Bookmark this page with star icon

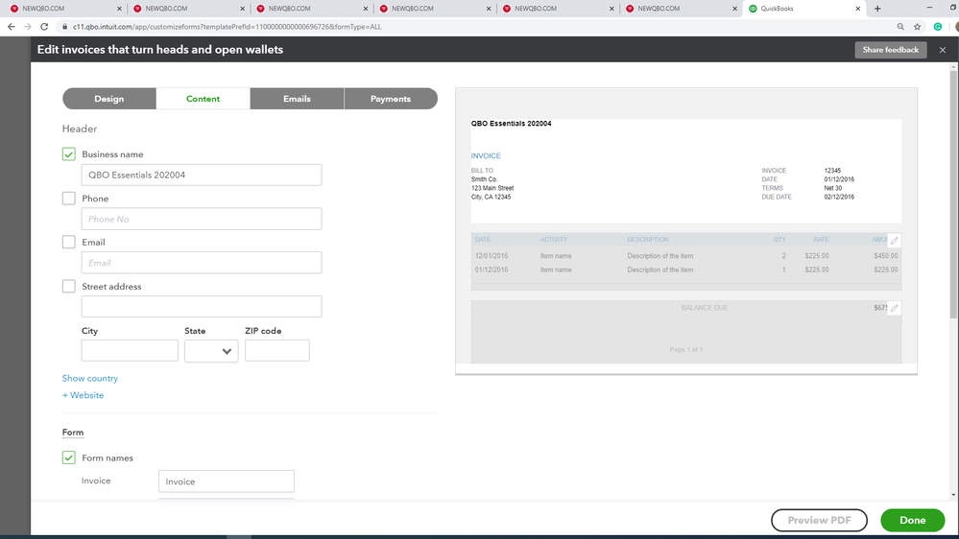coord(917,26)
